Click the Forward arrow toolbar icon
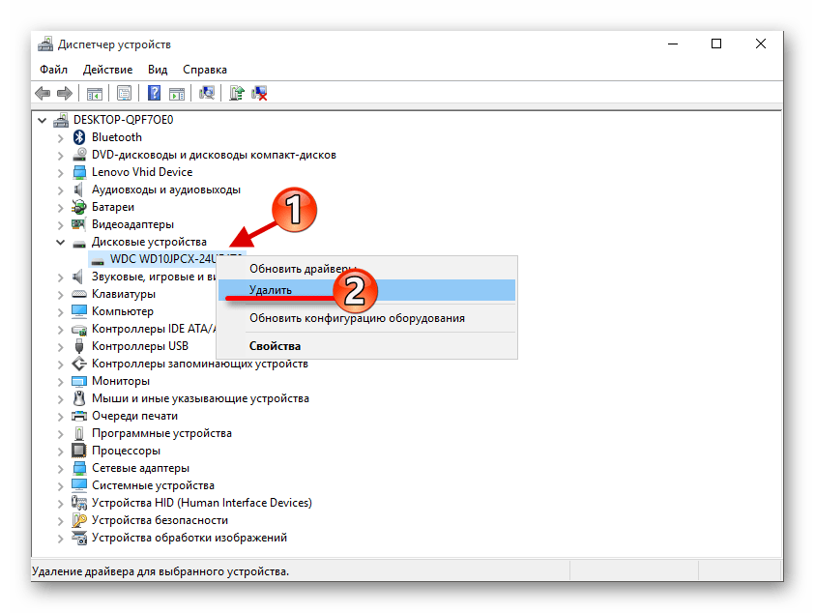Screen dimensions: 815x613 [x=65, y=94]
